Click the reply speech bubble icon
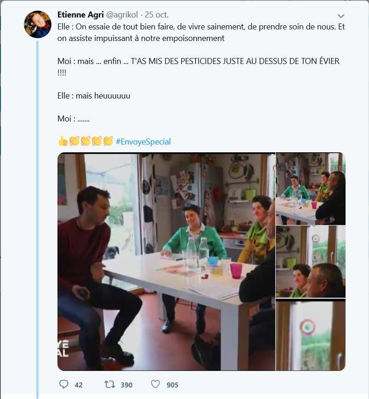The image size is (369, 399). click(64, 384)
